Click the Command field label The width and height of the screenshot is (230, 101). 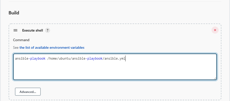tap(21, 40)
